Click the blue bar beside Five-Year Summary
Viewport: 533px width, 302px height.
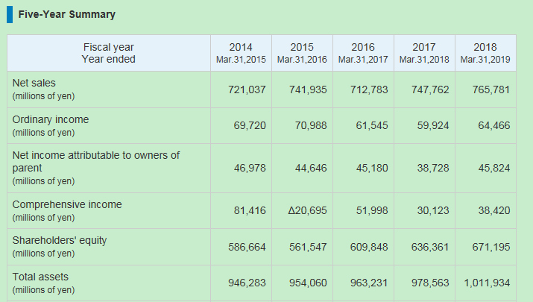click(10, 15)
